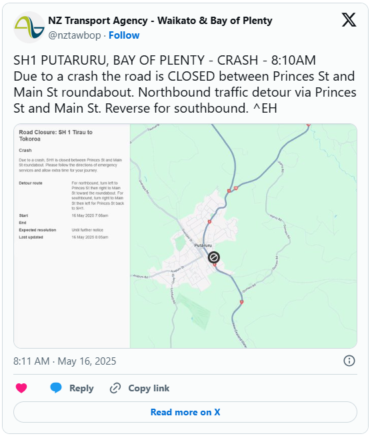This screenshot has height=438, width=372.
Task: Open the @nztawbop handle link
Action: (x=74, y=35)
